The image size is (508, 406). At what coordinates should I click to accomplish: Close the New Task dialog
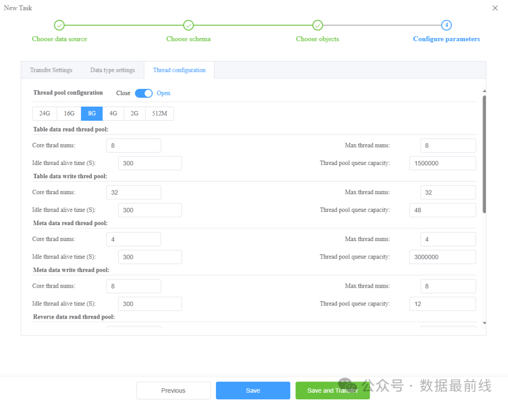(495, 8)
